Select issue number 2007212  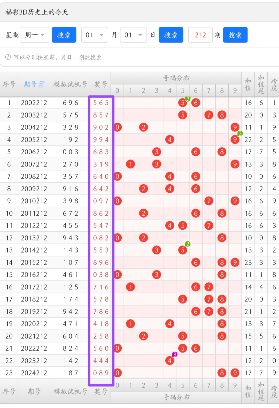click(x=34, y=164)
